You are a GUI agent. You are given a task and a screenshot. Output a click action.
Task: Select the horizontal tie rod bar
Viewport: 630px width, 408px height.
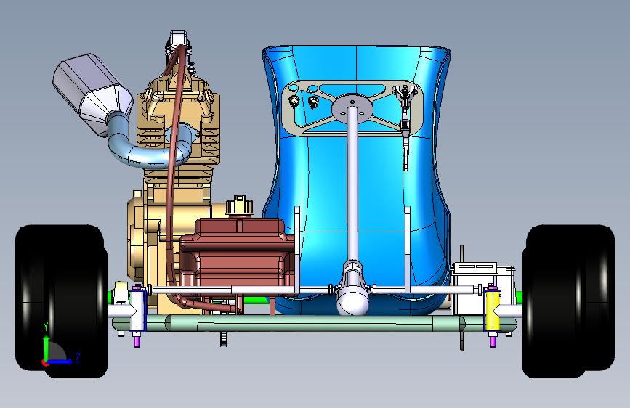[x=313, y=290]
